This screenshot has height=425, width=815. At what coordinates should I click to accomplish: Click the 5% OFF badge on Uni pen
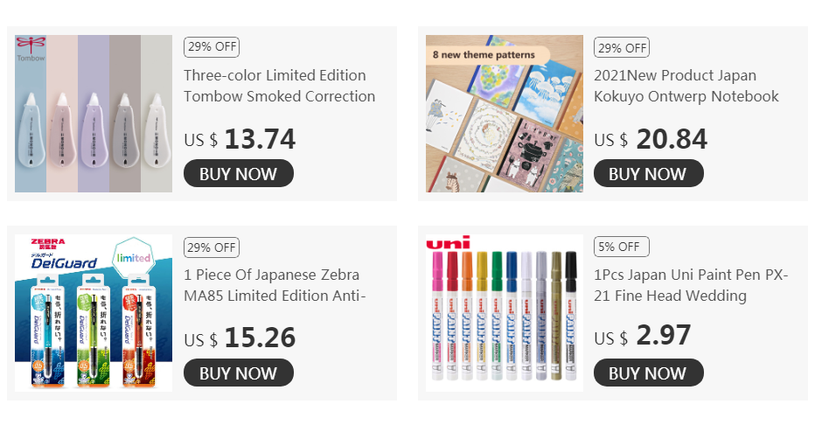622,247
